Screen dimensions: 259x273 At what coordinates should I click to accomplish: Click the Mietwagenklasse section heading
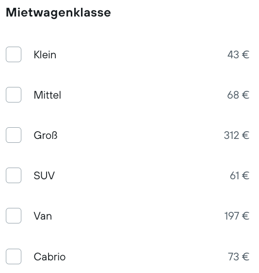[x=58, y=13]
